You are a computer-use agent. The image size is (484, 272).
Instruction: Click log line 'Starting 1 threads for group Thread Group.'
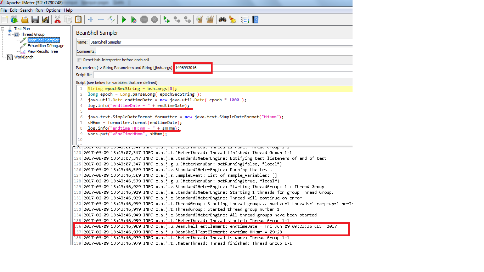coord(209,192)
